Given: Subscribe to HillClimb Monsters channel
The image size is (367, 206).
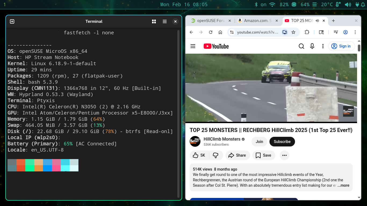Looking at the screenshot, I should [x=282, y=142].
